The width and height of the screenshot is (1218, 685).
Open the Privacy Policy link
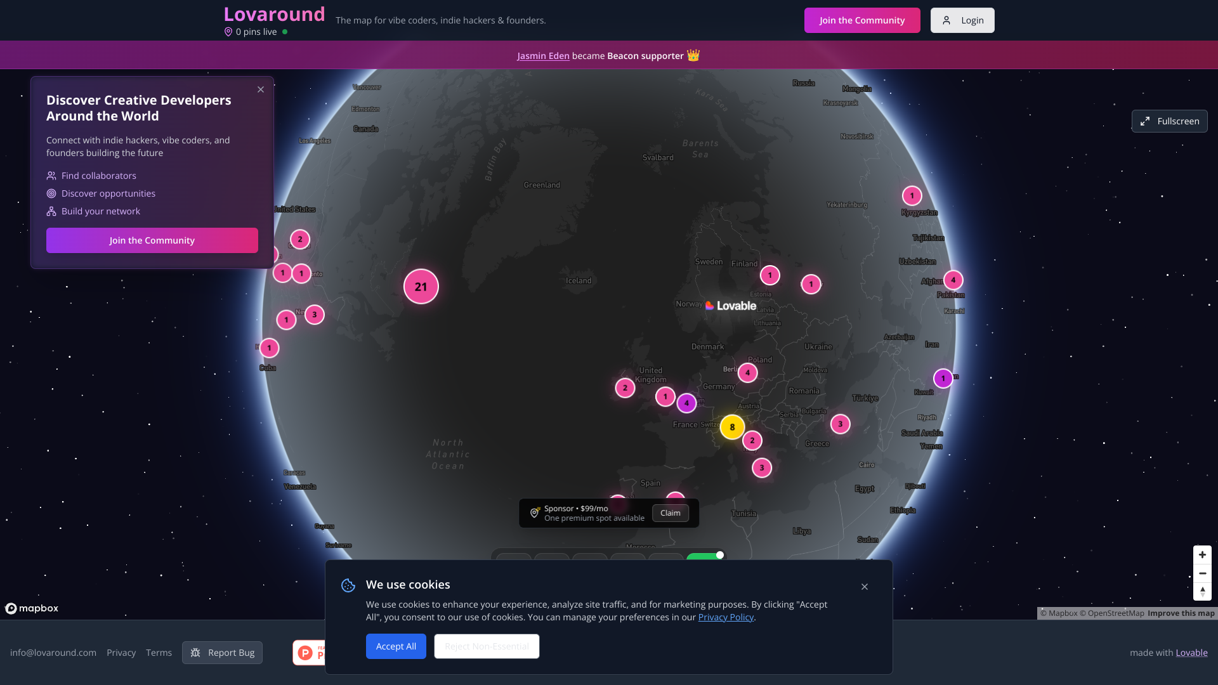(x=726, y=616)
